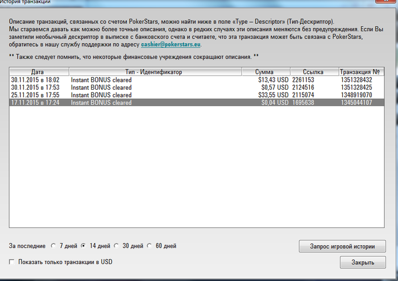Select the 14 дней radio button

84,246
